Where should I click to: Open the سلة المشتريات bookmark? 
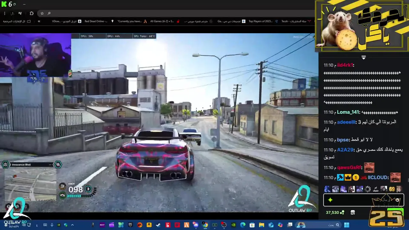pyautogui.click(x=296, y=21)
